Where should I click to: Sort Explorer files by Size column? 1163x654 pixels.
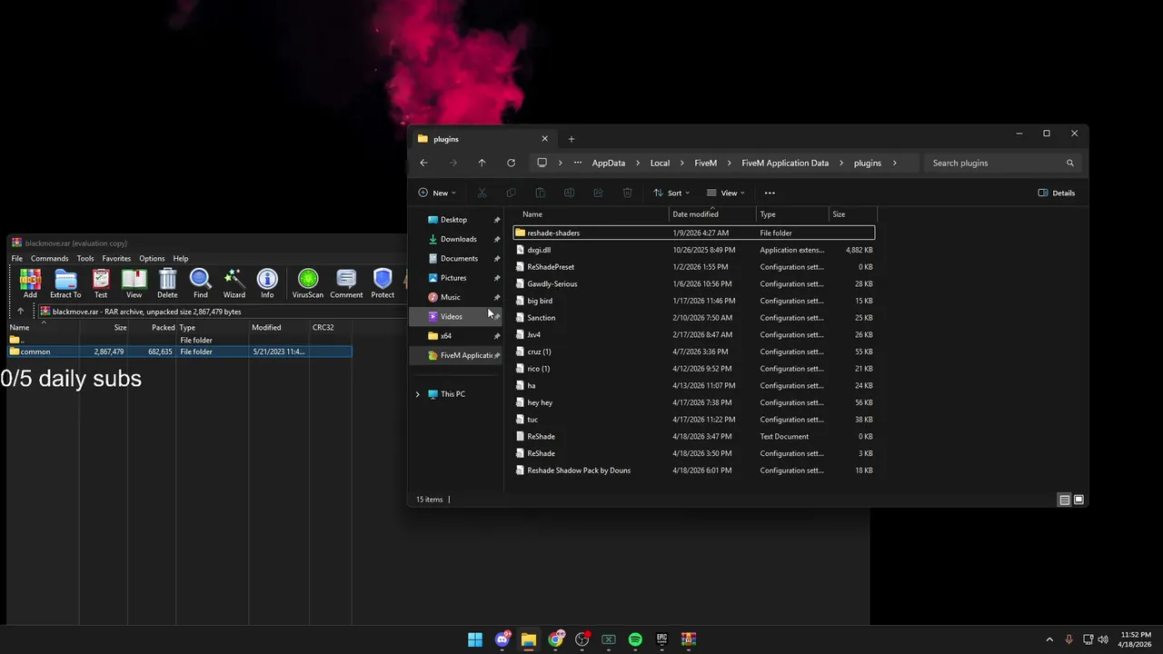point(852,214)
